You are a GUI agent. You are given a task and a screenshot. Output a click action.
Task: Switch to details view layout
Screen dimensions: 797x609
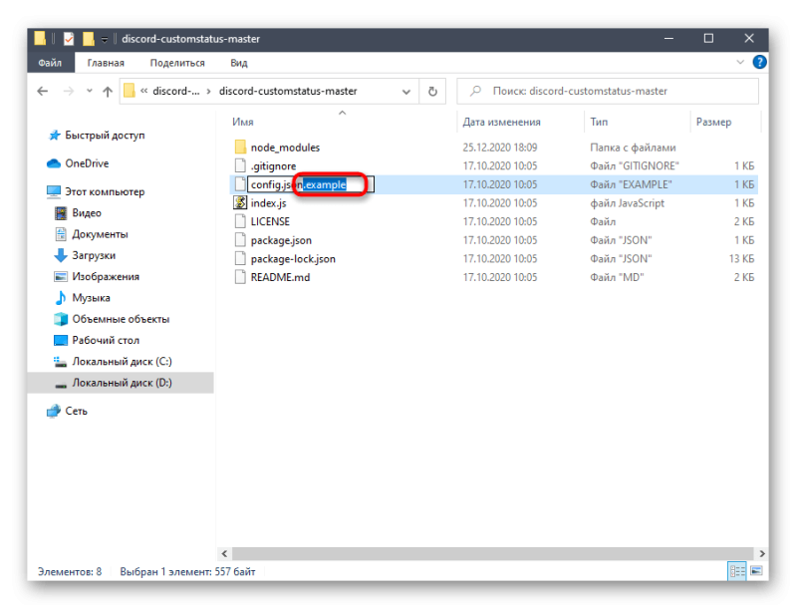click(737, 571)
